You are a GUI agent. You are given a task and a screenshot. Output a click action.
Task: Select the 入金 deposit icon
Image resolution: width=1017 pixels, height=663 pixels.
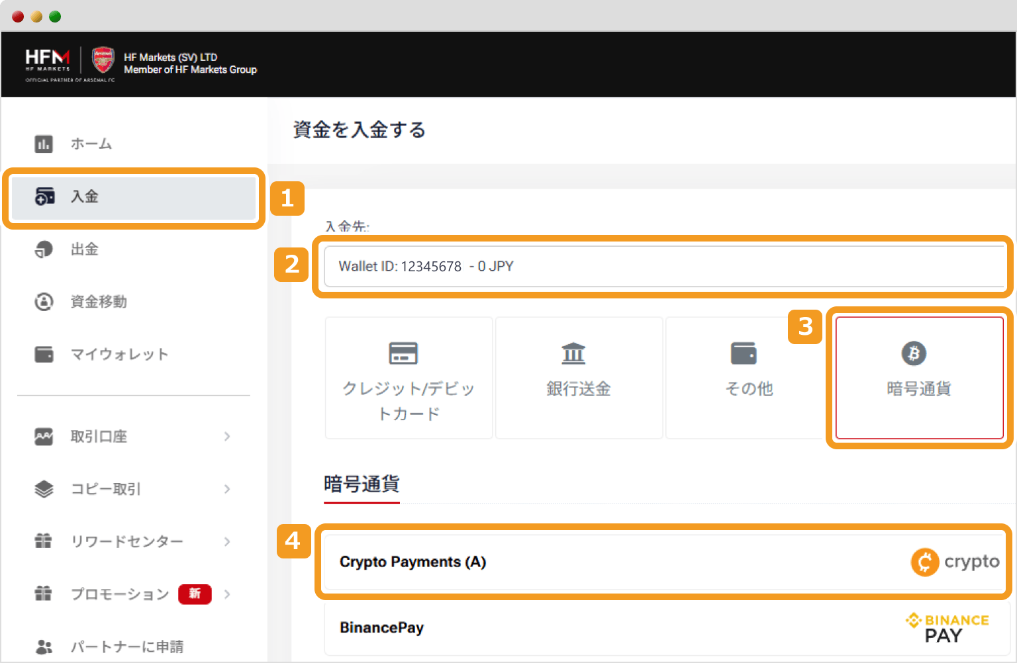click(x=44, y=197)
